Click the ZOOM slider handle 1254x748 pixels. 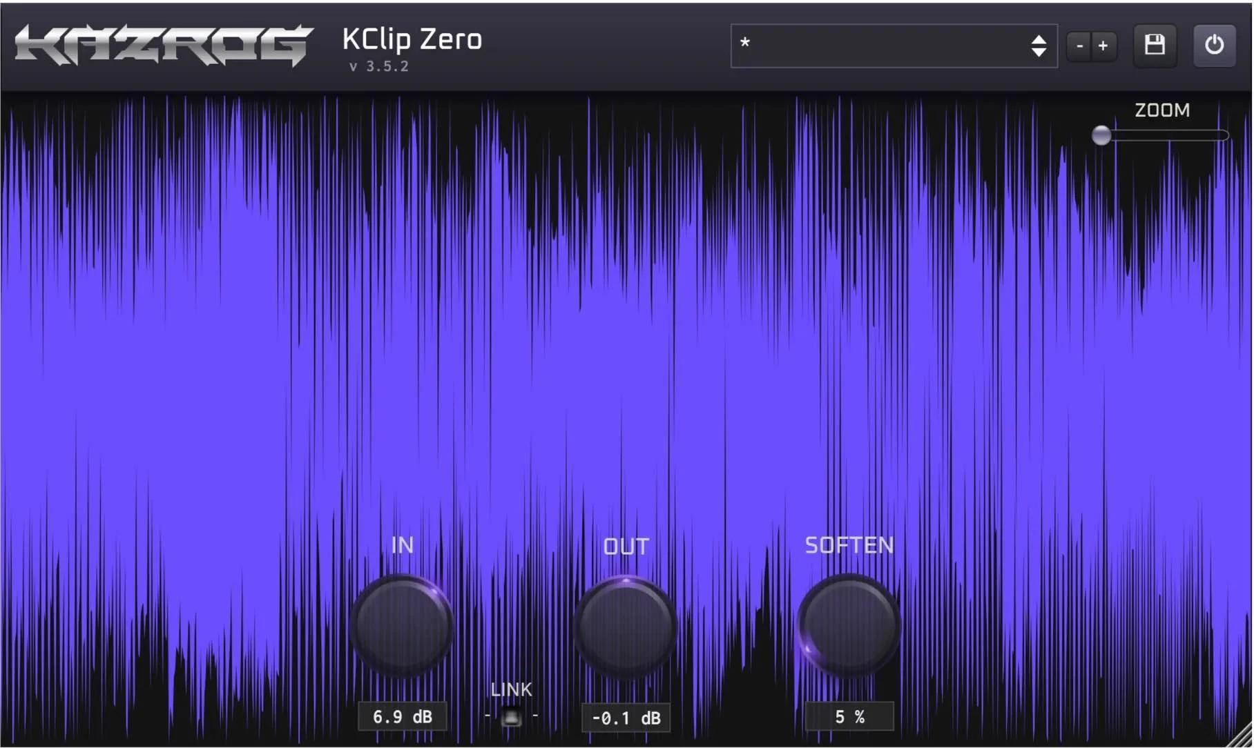point(1101,135)
